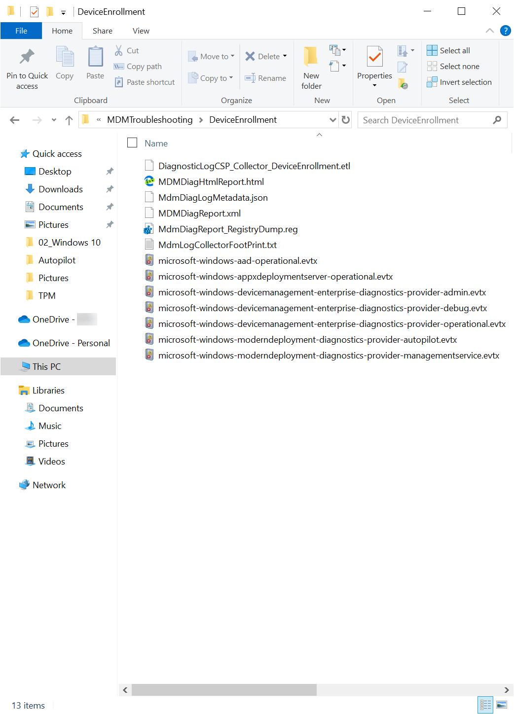Select the Copy path icon
Screen dimensions: 514x714
point(119,66)
